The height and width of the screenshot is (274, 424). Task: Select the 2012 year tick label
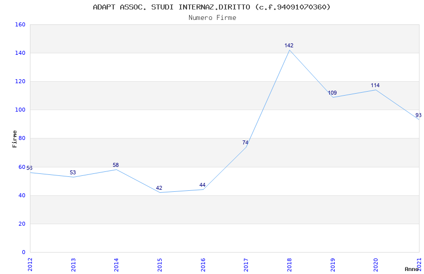30,265
